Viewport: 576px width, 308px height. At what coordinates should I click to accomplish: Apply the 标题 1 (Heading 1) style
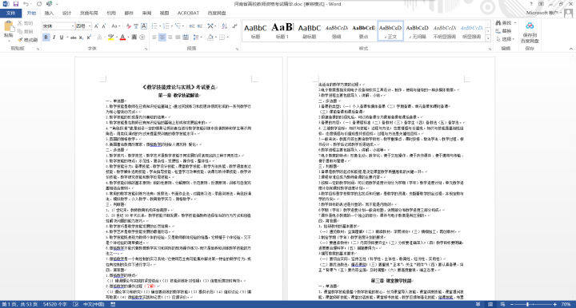[x=282, y=31]
